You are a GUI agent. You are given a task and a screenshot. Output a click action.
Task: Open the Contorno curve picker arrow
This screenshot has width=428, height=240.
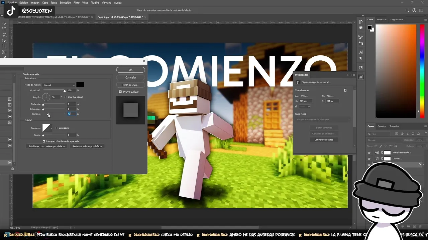[51, 128]
